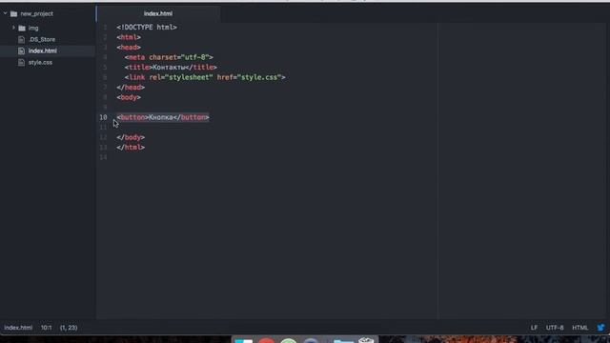Click the blue squirrel update icon in status bar
This screenshot has width=610, height=343.
pyautogui.click(x=600, y=328)
